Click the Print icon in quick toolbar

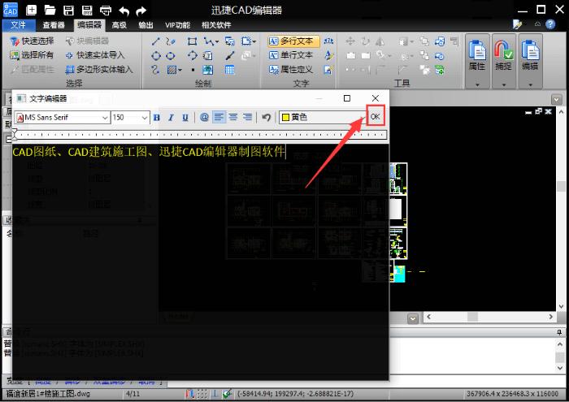[x=105, y=10]
